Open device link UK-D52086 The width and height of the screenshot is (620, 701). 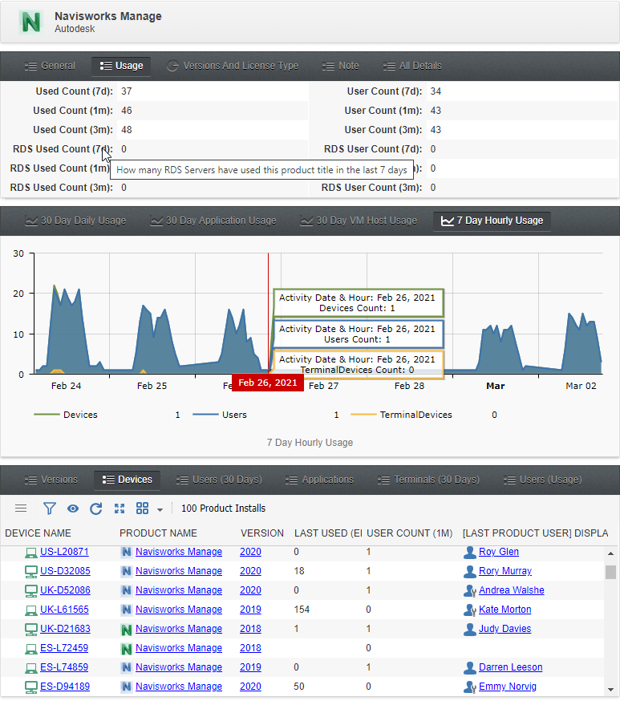click(x=65, y=590)
